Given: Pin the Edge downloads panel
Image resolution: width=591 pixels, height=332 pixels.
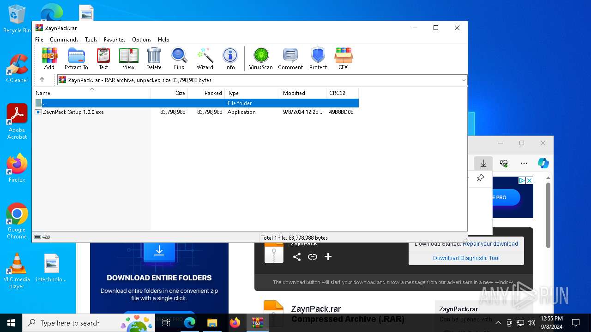Looking at the screenshot, I should click(x=480, y=178).
